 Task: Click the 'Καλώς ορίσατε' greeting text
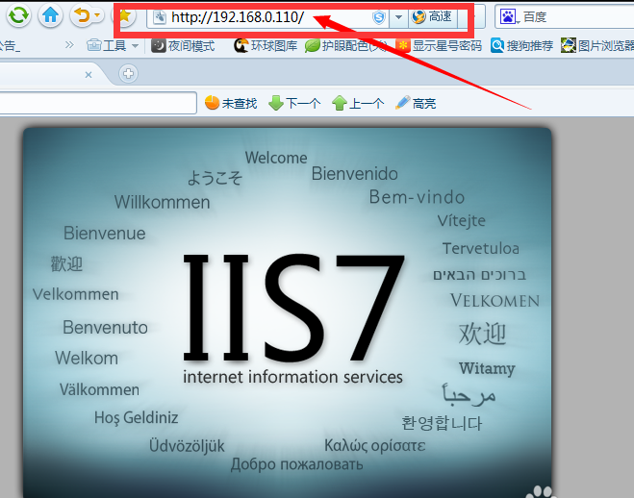375,445
